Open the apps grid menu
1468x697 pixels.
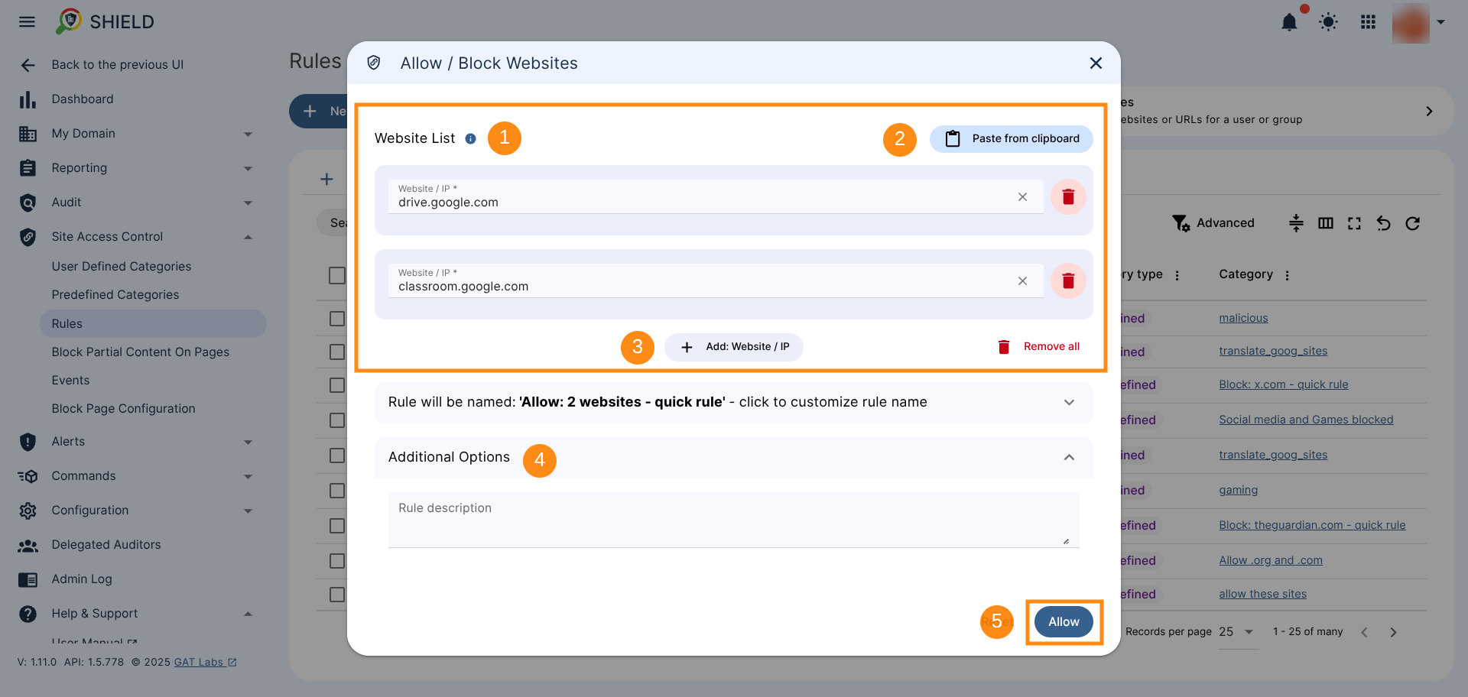[x=1369, y=22]
